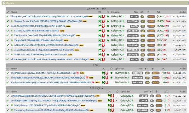Click seed/leech count for Shazam 720p row
This screenshot has width=189, height=113.
point(163,21)
